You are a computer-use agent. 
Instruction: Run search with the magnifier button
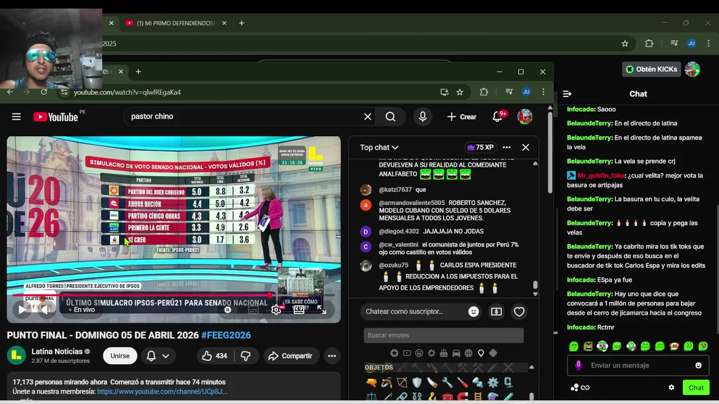[x=390, y=117]
